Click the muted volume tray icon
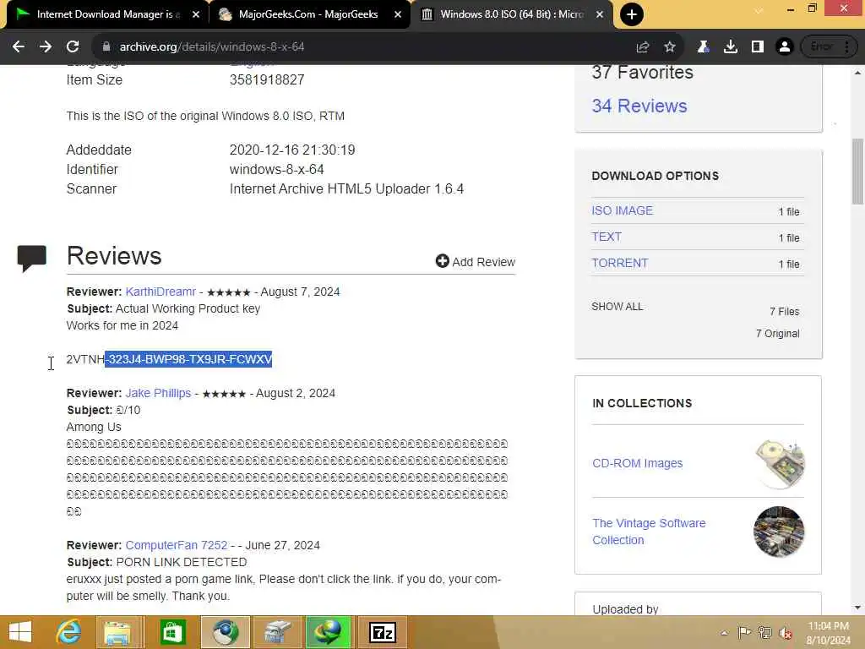This screenshot has height=649, width=865. tap(786, 633)
